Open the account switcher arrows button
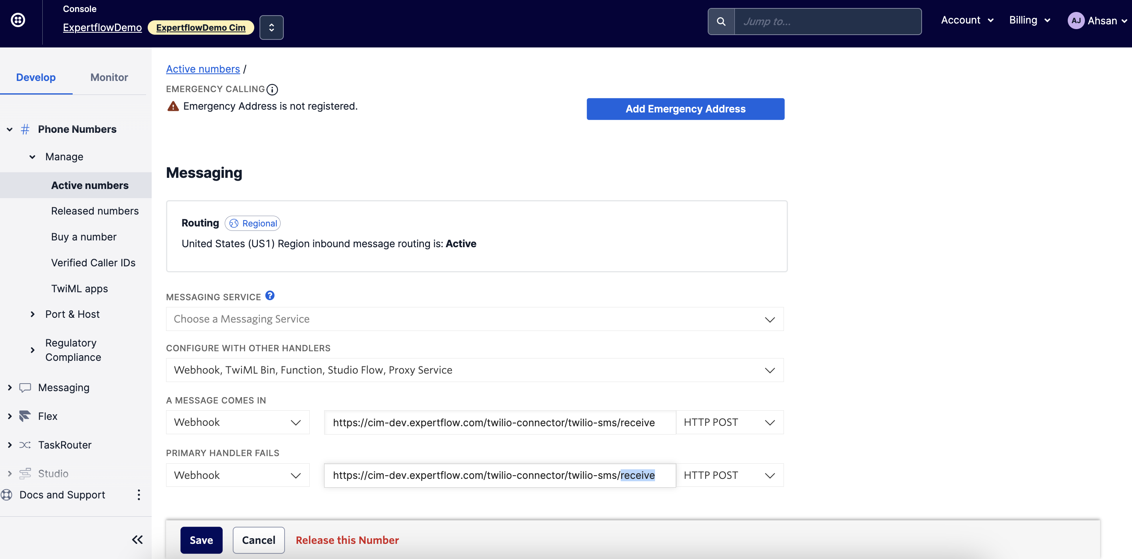 pos(271,28)
